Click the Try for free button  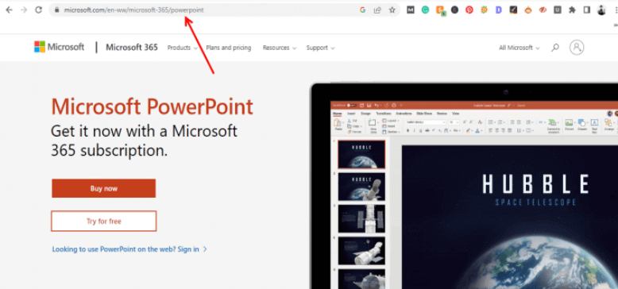(x=103, y=221)
